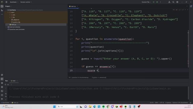Screen dimensions: 193x109
Task: Open the weather widget on taskbar
Action: click(x=8, y=107)
